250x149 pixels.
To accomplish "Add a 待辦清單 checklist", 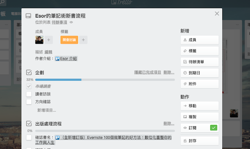I will [200, 62].
